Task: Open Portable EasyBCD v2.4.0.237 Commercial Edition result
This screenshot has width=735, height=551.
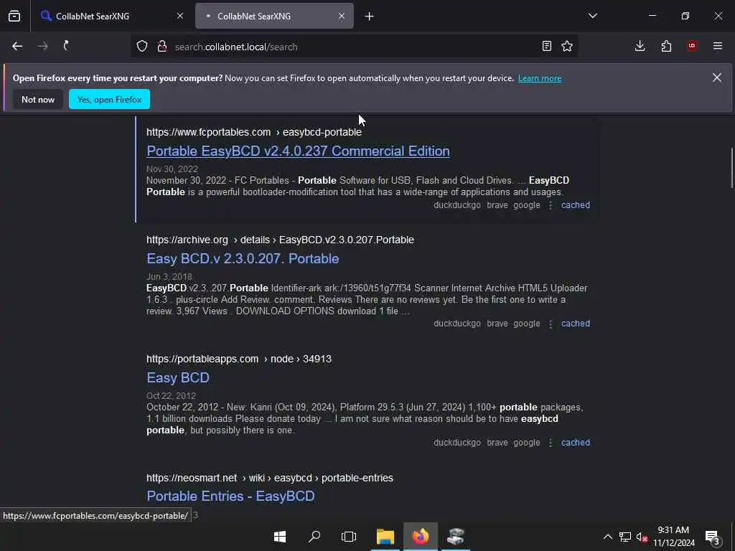Action: (298, 151)
